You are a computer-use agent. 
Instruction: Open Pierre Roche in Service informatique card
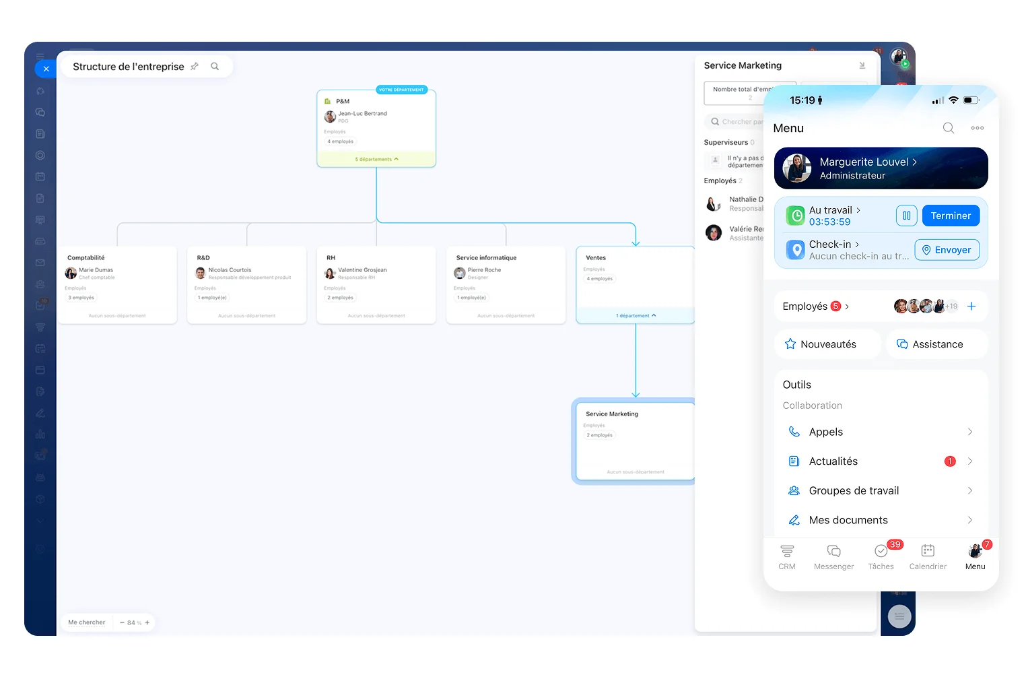484,270
